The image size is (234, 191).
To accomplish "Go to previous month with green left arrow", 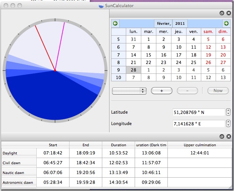I will 115,23.
